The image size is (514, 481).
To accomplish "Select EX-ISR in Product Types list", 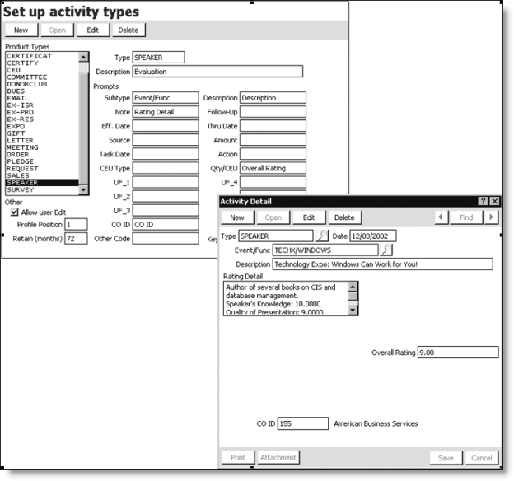I will point(42,105).
